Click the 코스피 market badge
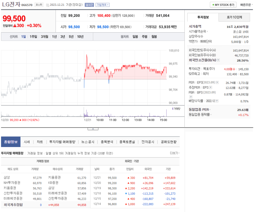Viewport: 265px width, 212px height. point(39,5)
